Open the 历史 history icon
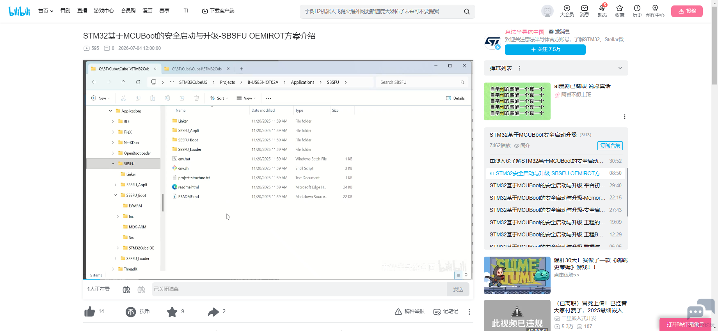The image size is (718, 331). [637, 11]
